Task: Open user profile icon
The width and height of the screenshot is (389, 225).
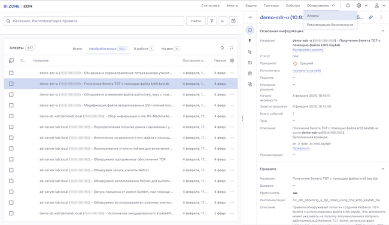Action: coord(376,5)
